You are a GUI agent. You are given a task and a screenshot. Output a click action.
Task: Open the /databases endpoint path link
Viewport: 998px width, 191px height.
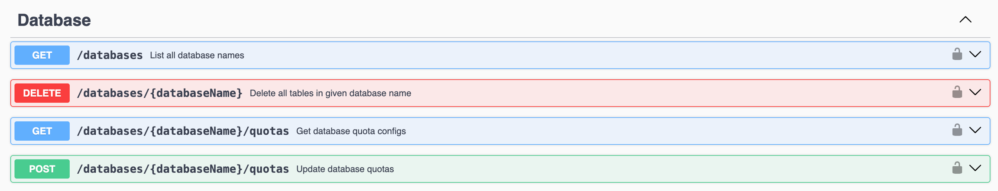110,55
